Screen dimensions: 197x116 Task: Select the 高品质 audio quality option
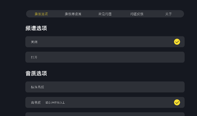pos(105,102)
